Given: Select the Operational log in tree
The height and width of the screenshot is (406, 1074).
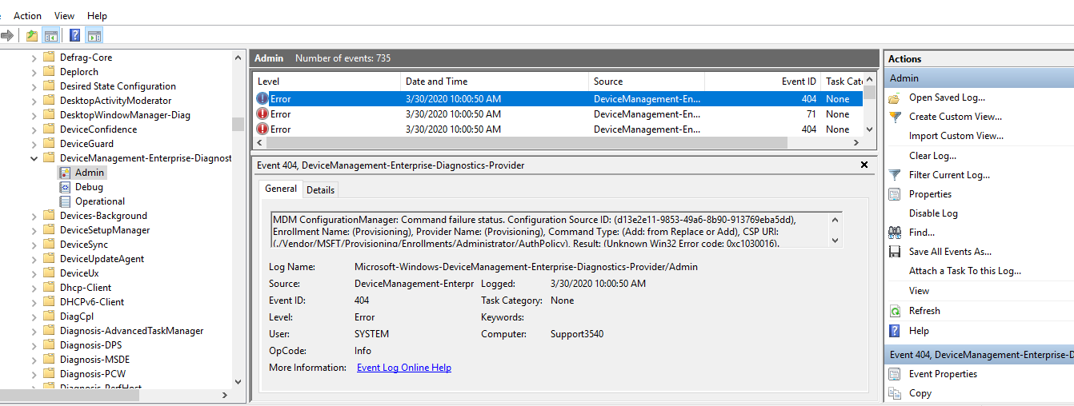Looking at the screenshot, I should [99, 201].
